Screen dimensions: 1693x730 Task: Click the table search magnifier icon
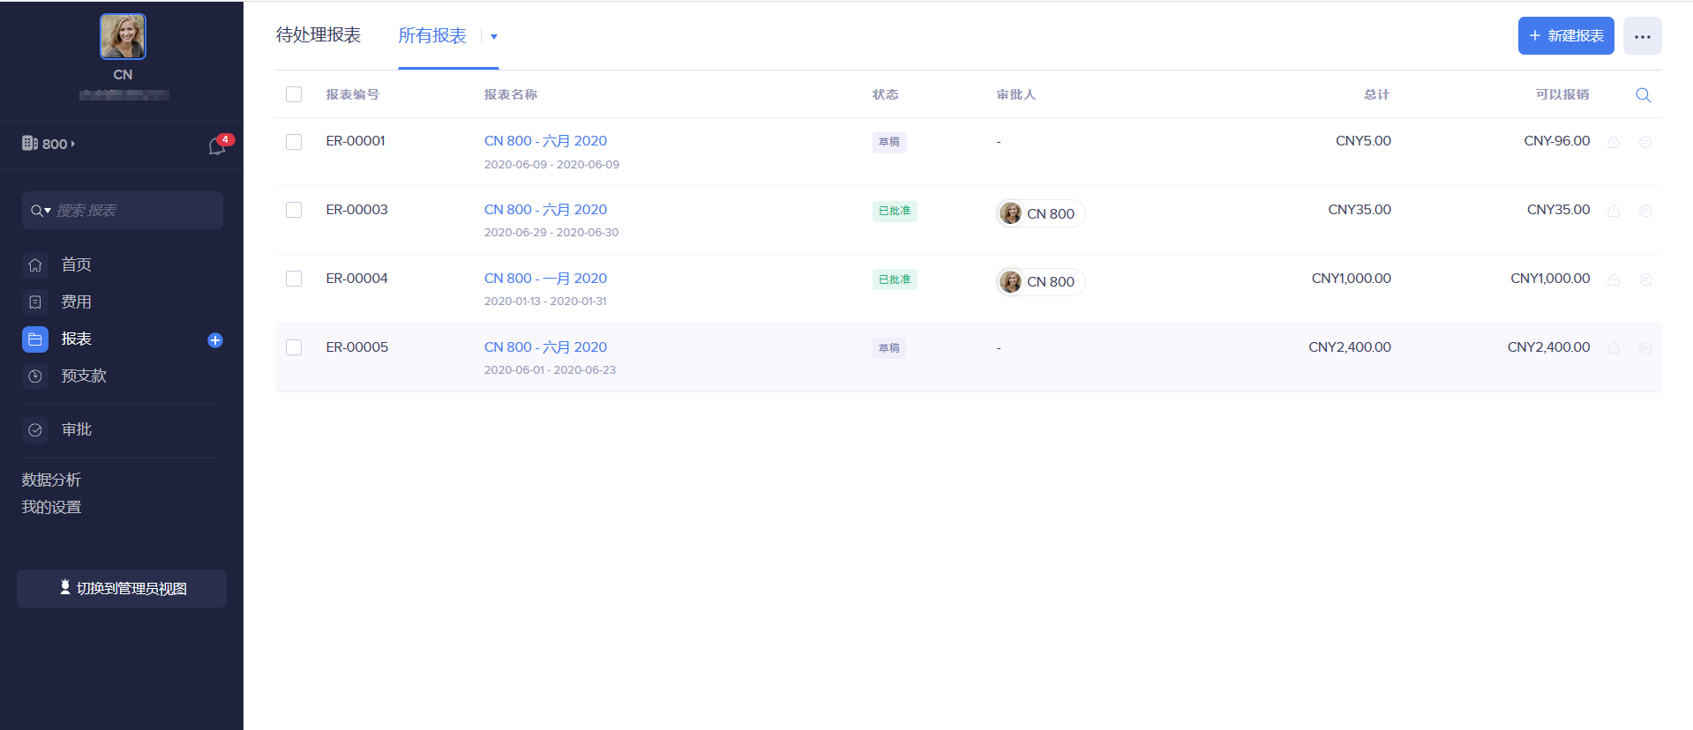tap(1643, 95)
